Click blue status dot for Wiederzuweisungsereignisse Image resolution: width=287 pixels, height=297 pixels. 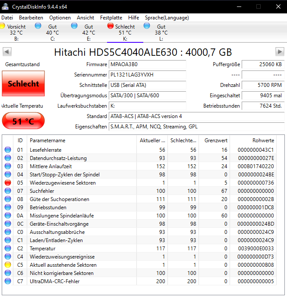(8, 256)
